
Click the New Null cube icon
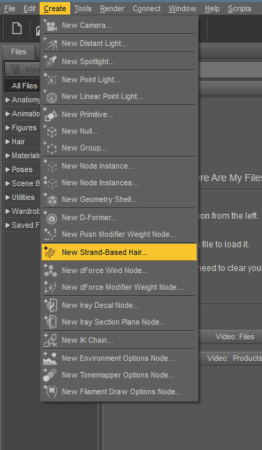pyautogui.click(x=51, y=131)
